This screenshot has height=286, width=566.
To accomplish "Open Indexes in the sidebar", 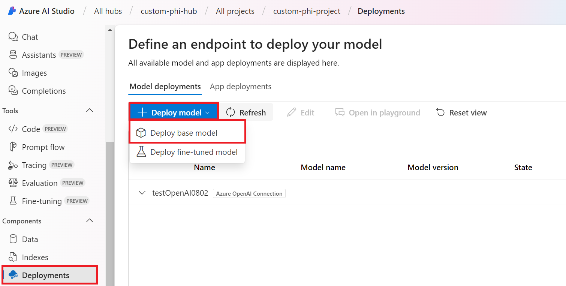I will (28, 257).
